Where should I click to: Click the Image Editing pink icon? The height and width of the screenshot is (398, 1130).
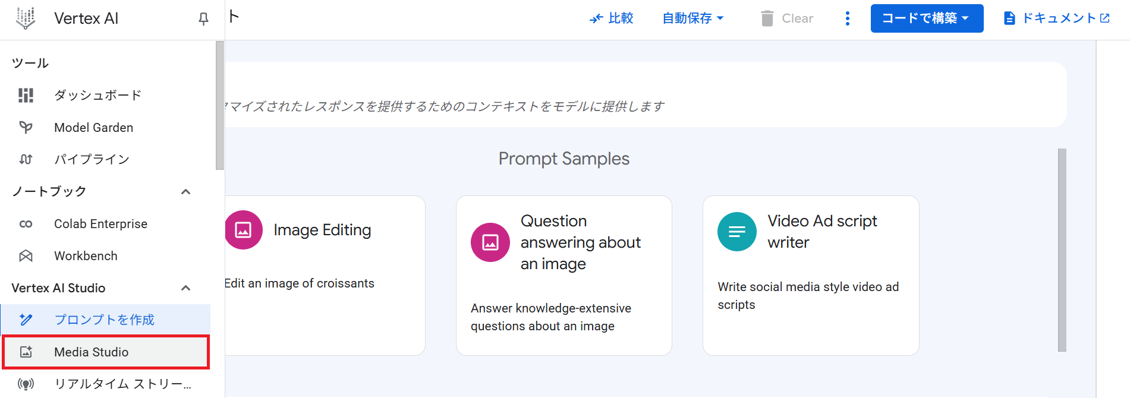(x=243, y=230)
